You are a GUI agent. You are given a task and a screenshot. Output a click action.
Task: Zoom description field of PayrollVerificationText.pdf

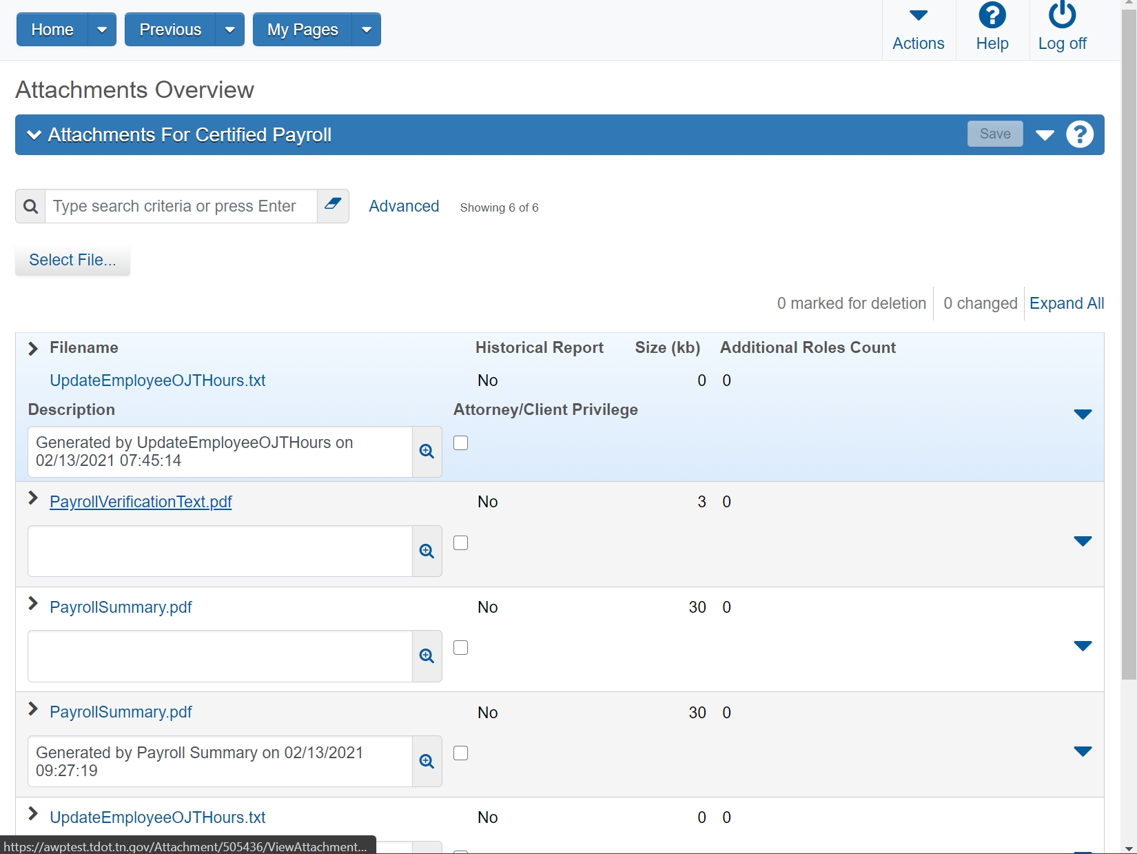427,551
